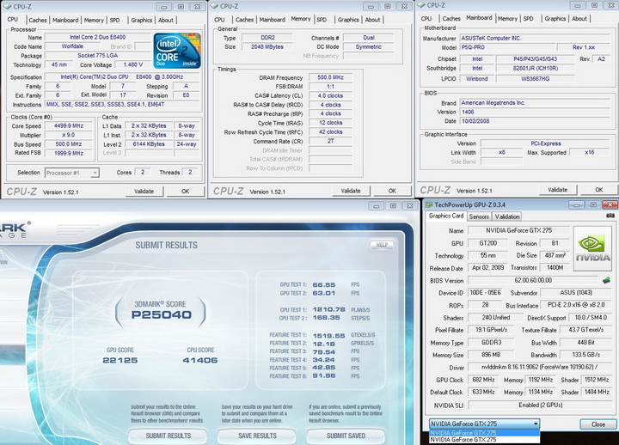619x445 pixels.
Task: Click Validate in first CPU-Z window
Action: click(x=144, y=192)
